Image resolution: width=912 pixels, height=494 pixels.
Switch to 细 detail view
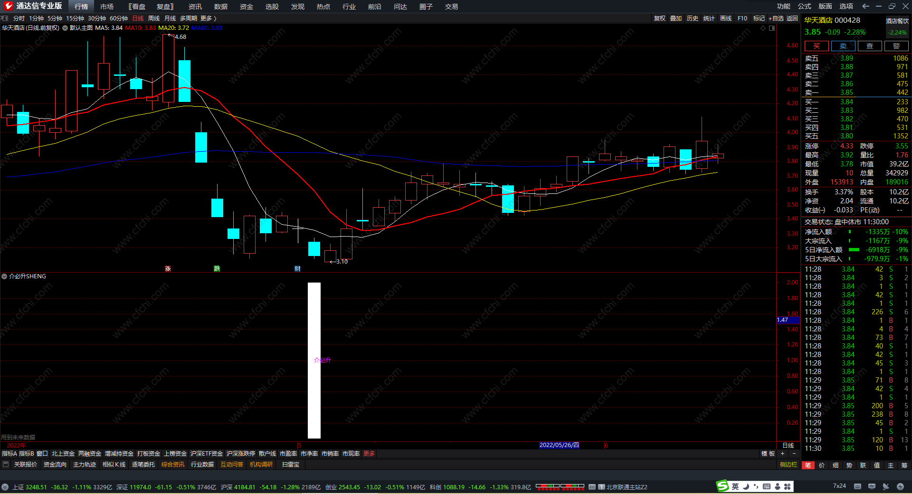pos(836,465)
